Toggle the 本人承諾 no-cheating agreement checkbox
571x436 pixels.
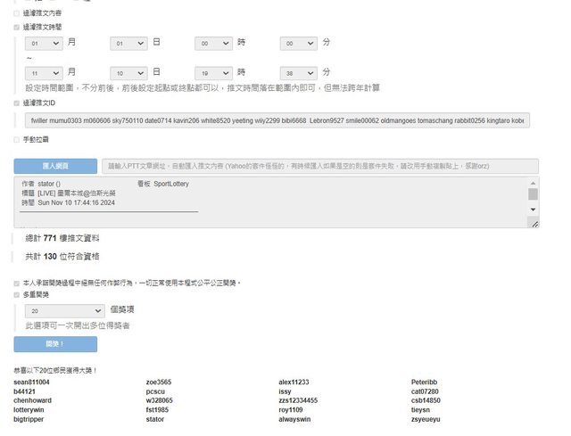click(x=16, y=283)
